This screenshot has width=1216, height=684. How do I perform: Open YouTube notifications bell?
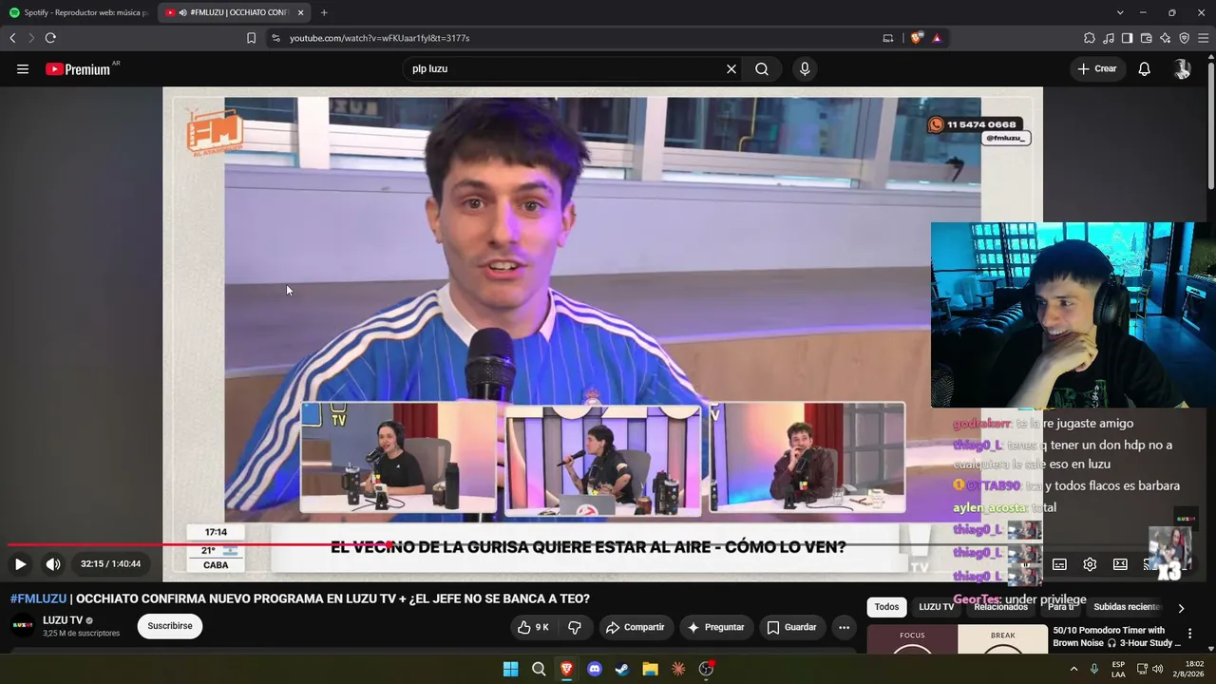click(1145, 68)
